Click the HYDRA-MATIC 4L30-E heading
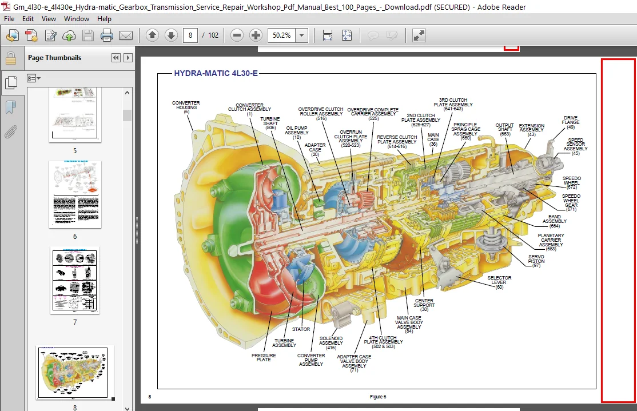Viewport: 637px width, 411px height. click(x=216, y=74)
